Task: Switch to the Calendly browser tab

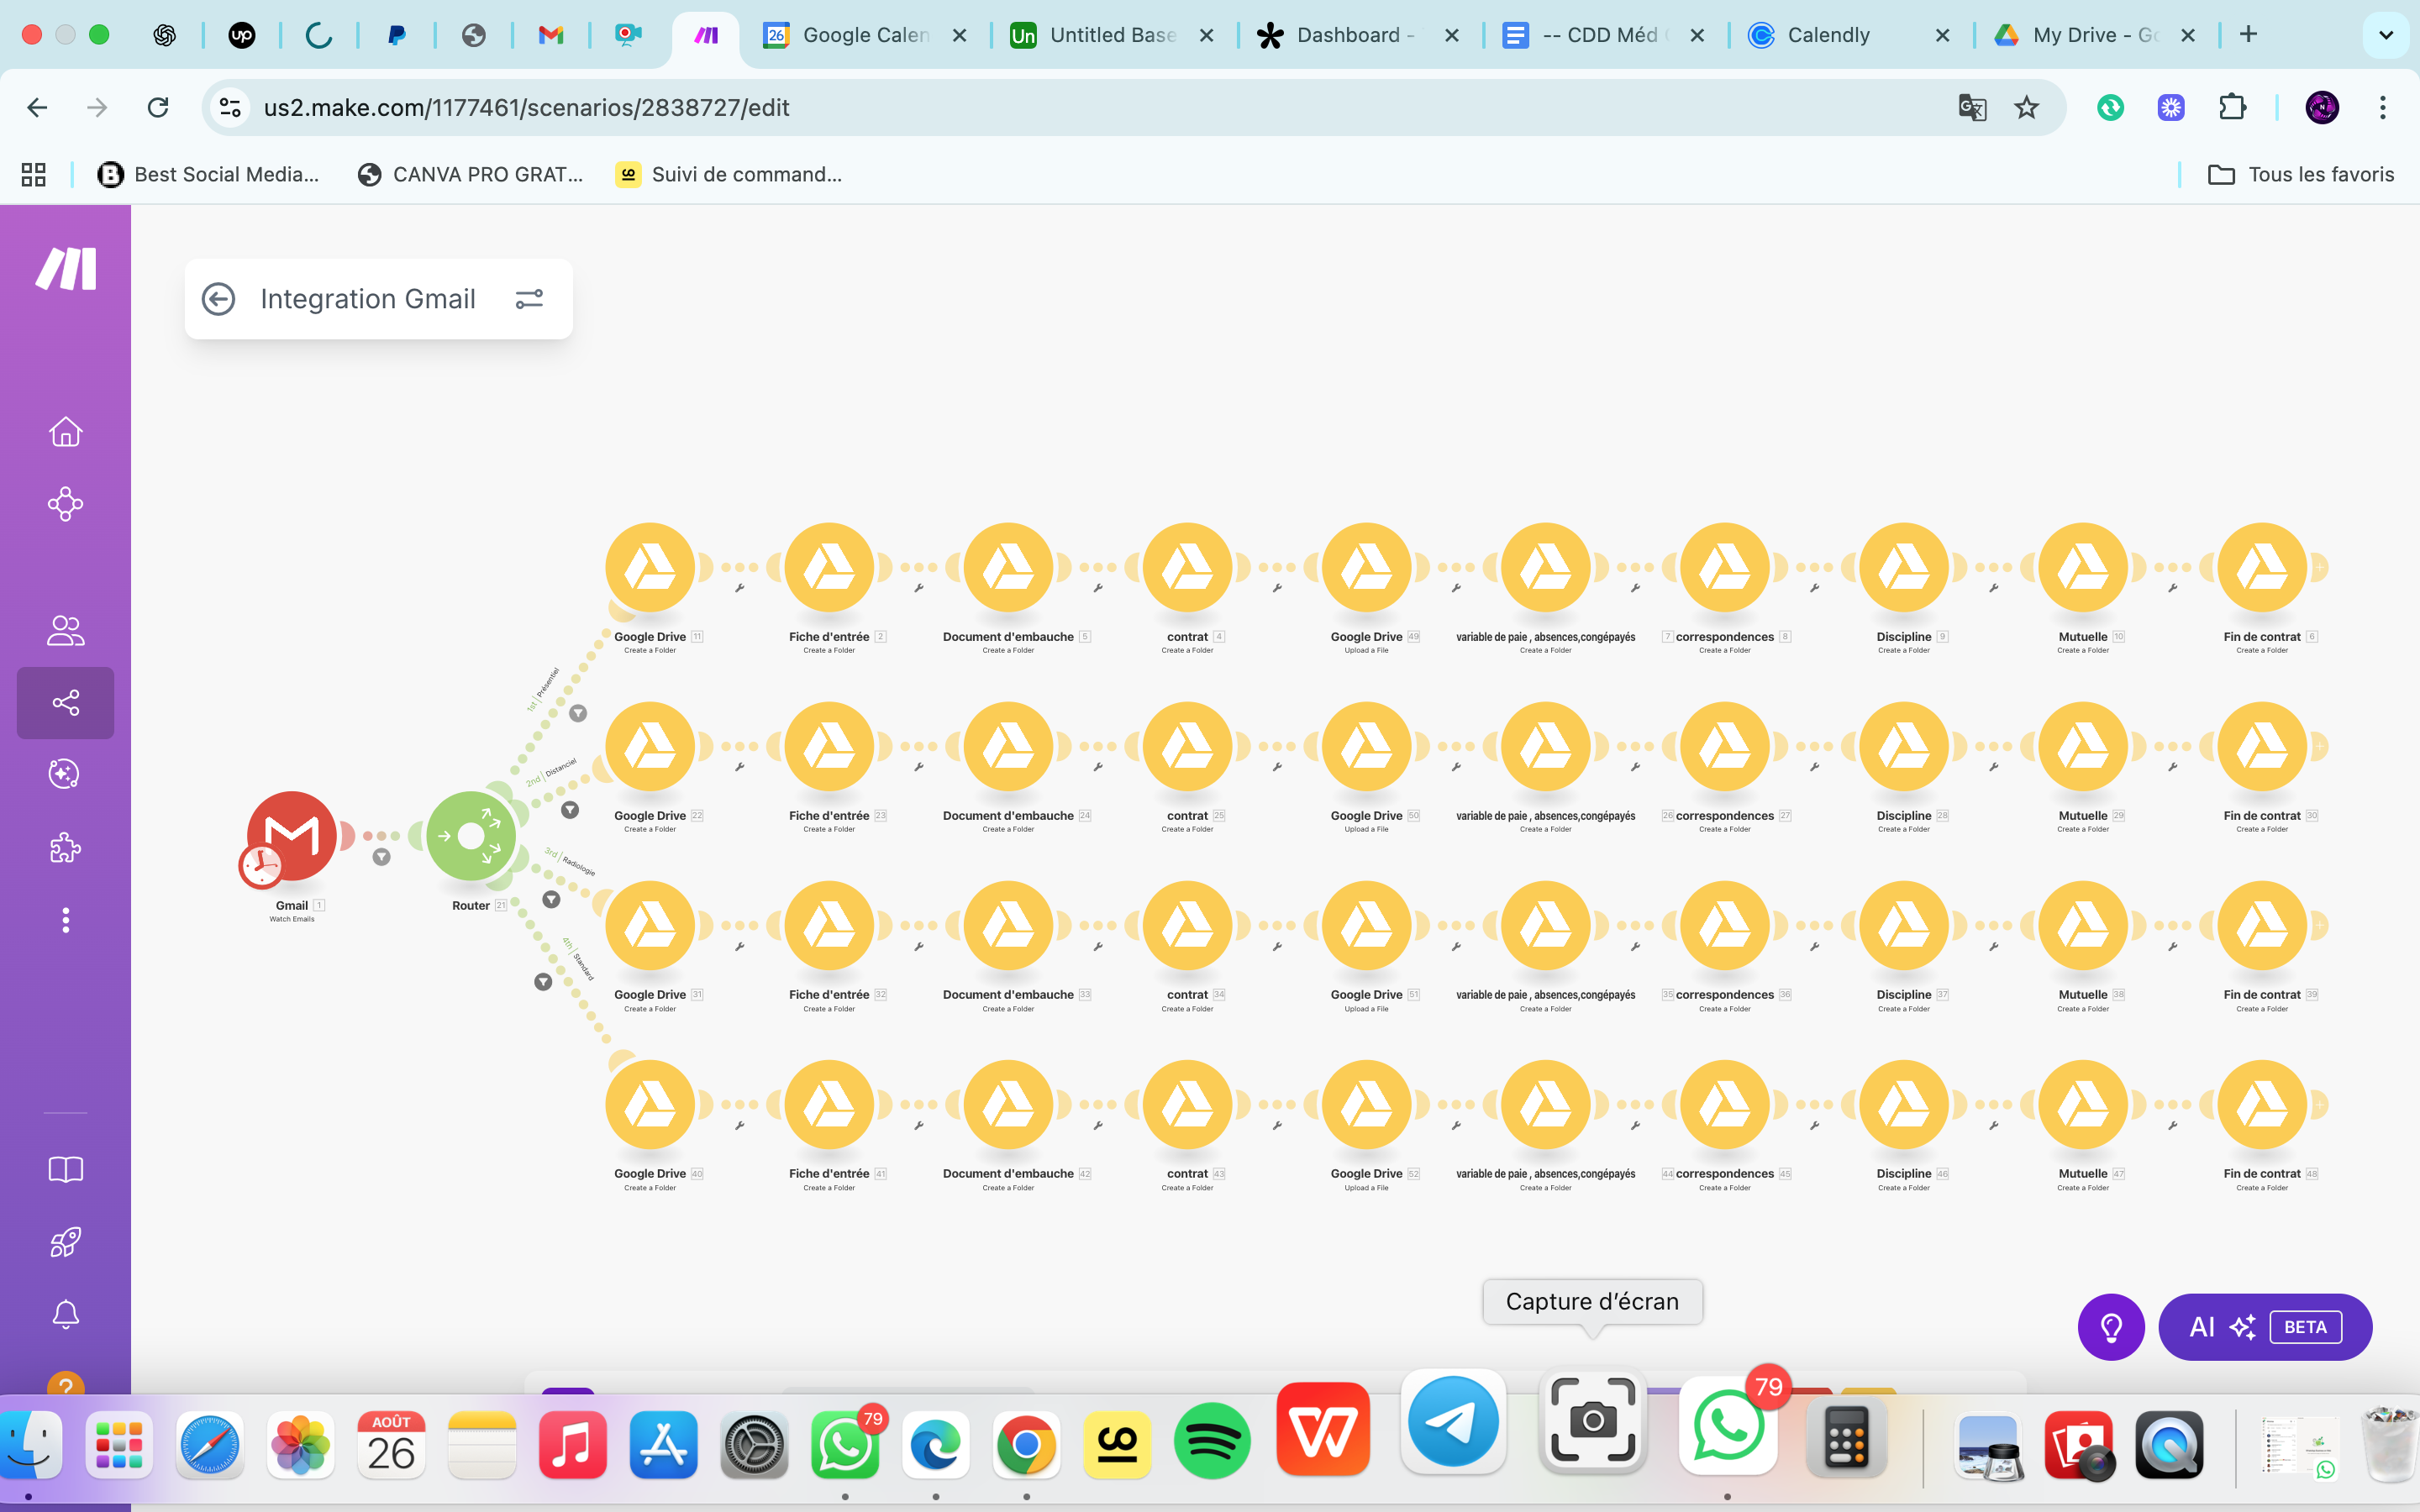Action: pyautogui.click(x=1828, y=35)
